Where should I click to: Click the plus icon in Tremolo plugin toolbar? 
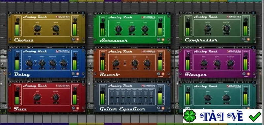(x=187, y=82)
